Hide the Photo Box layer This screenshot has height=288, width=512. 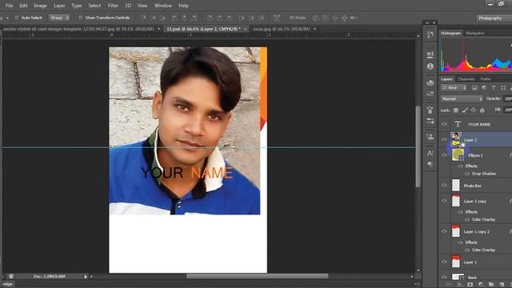point(444,186)
